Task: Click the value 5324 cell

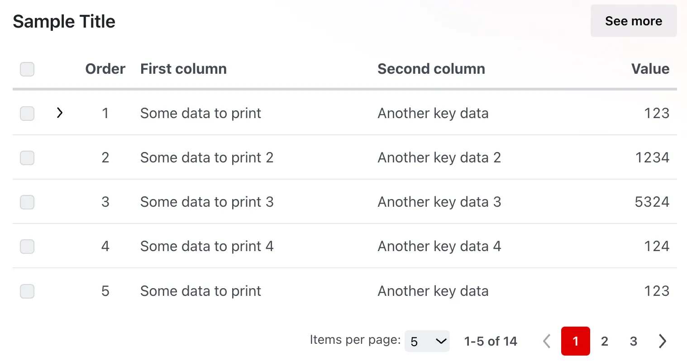Action: pyautogui.click(x=652, y=202)
